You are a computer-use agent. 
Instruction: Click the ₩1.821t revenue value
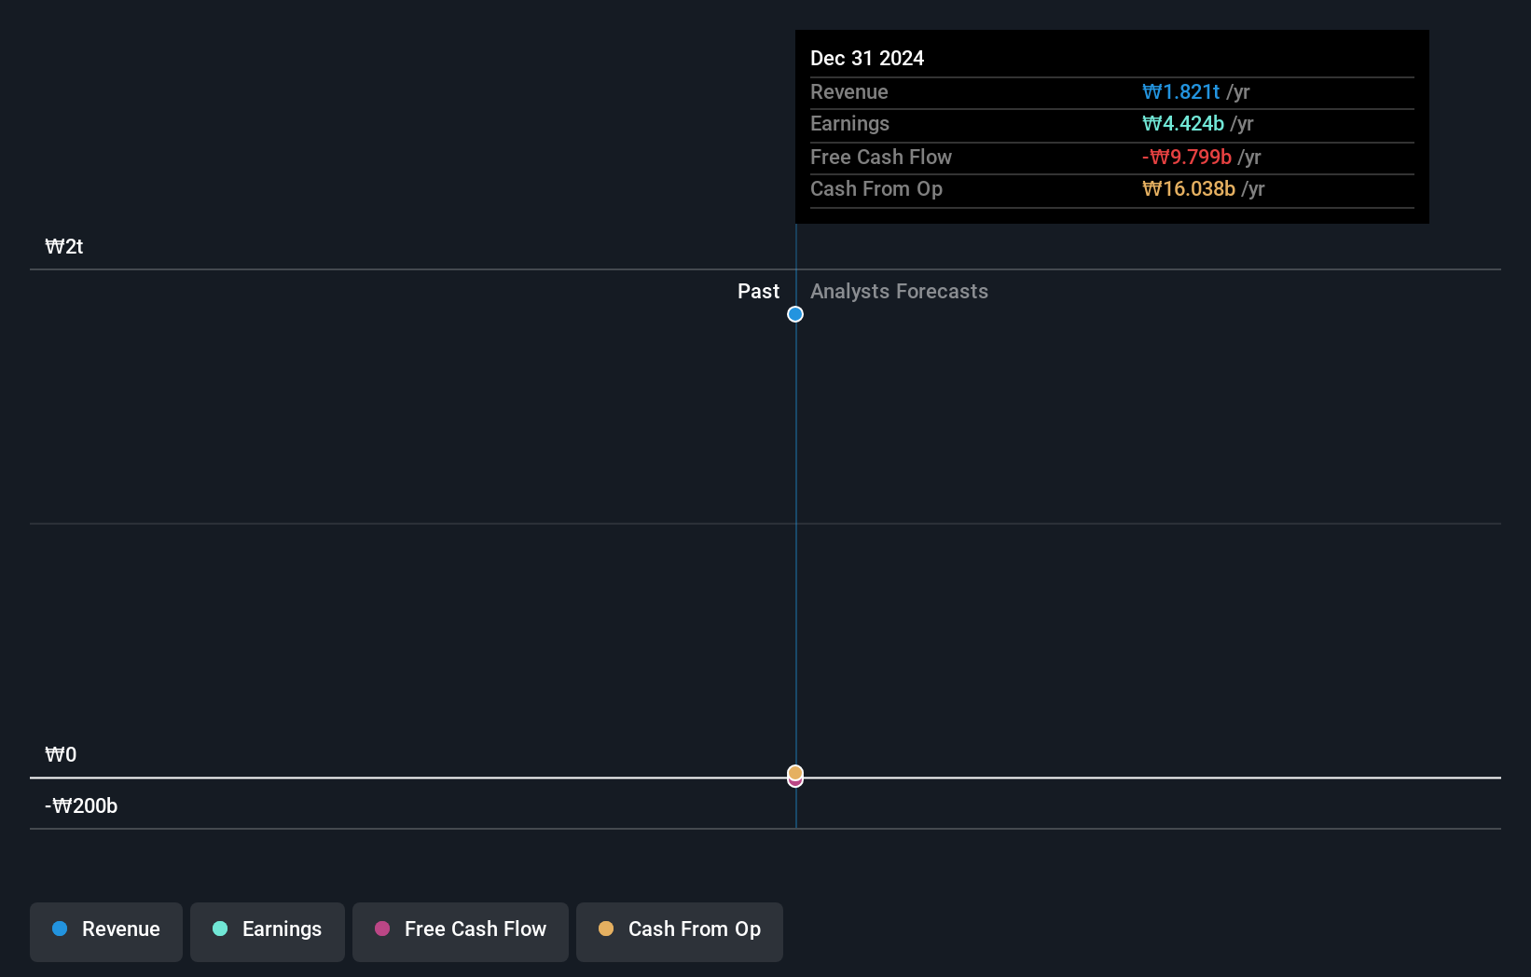tap(1180, 92)
